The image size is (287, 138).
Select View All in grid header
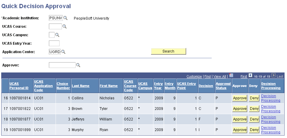[x=220, y=77]
